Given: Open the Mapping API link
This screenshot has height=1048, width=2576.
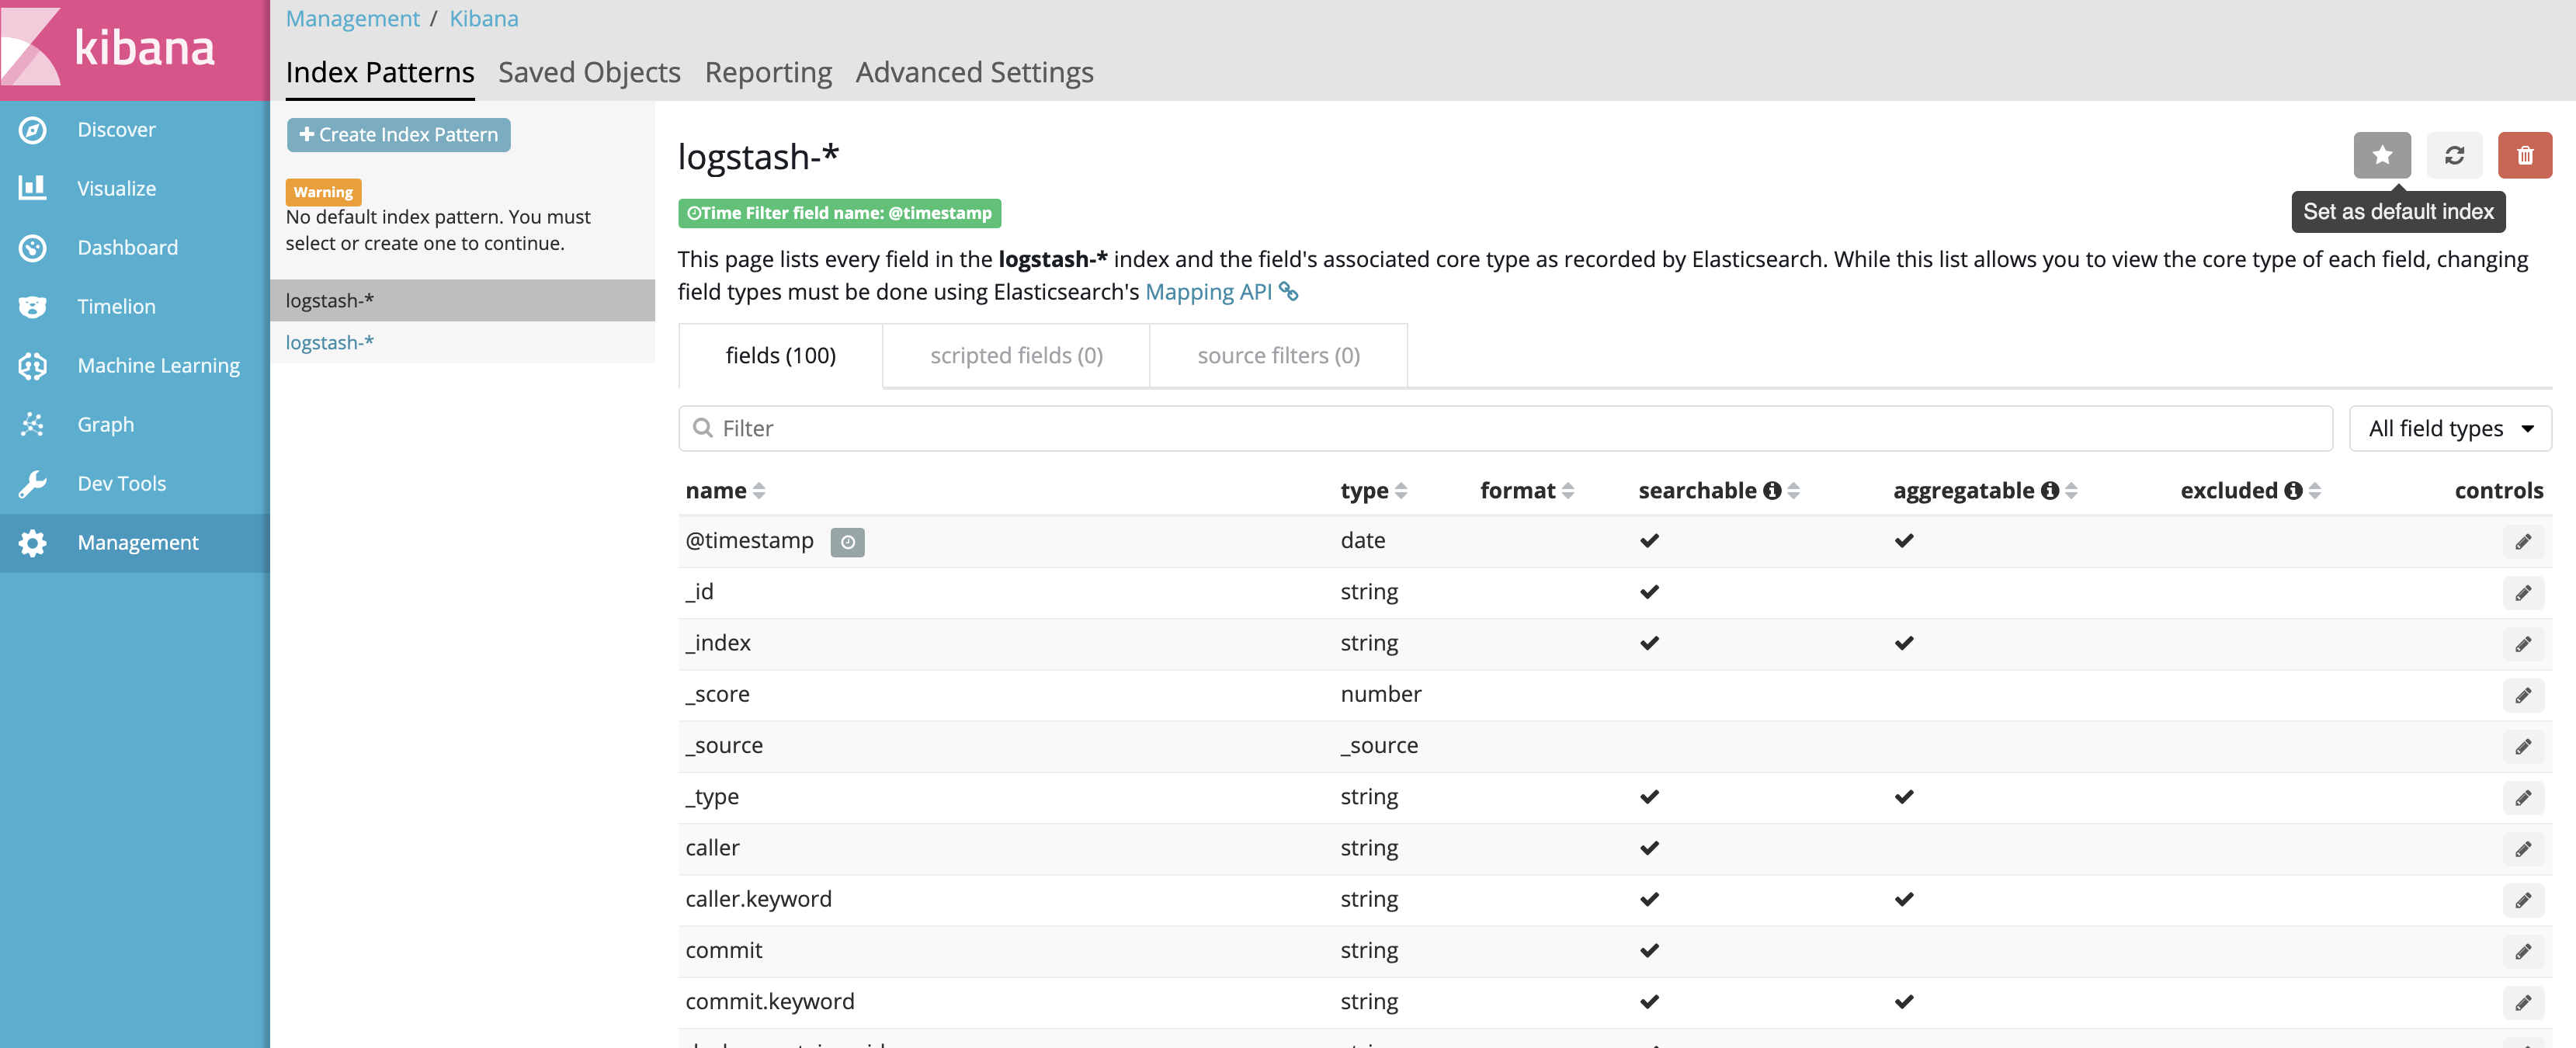Looking at the screenshot, I should (x=1208, y=292).
